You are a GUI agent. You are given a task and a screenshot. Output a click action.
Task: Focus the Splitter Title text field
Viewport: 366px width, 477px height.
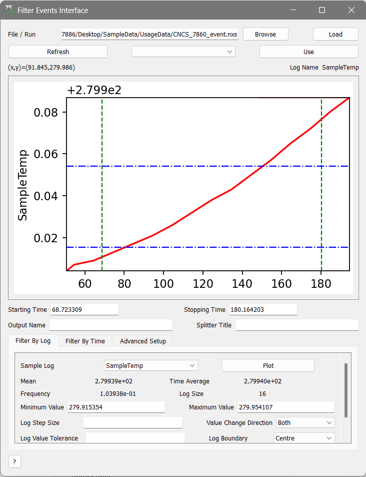click(296, 325)
